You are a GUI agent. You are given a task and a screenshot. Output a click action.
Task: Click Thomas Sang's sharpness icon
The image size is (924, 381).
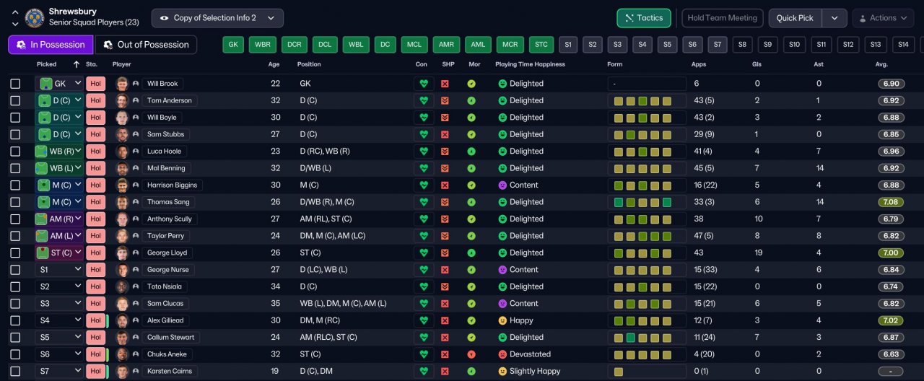tap(445, 202)
